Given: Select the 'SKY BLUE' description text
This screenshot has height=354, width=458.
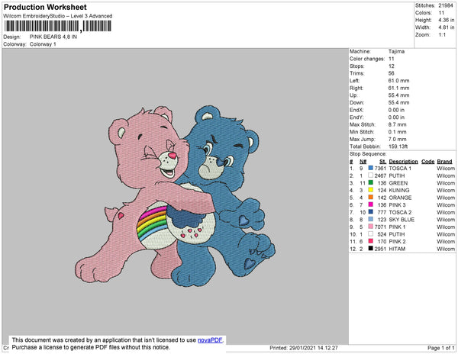Looking at the screenshot, I should [402, 220].
